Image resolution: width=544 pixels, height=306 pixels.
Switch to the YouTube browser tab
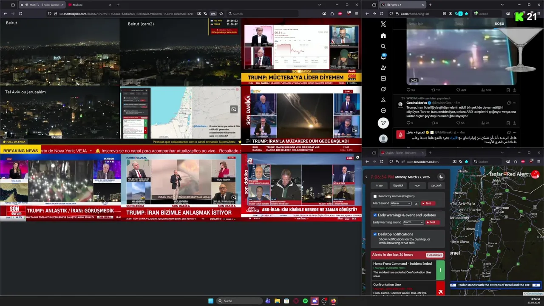click(x=89, y=5)
